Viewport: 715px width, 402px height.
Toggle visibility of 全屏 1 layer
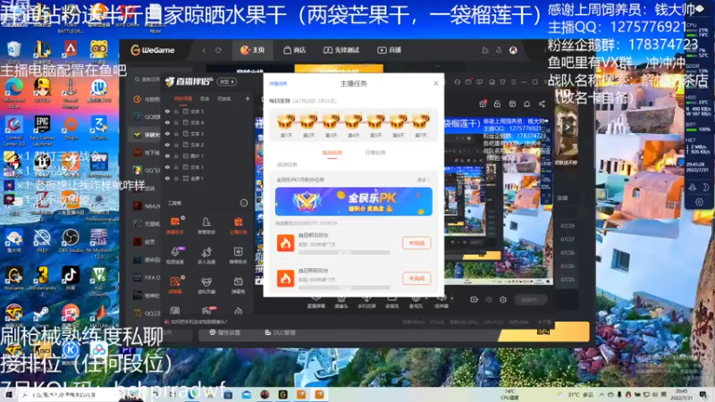click(x=167, y=178)
